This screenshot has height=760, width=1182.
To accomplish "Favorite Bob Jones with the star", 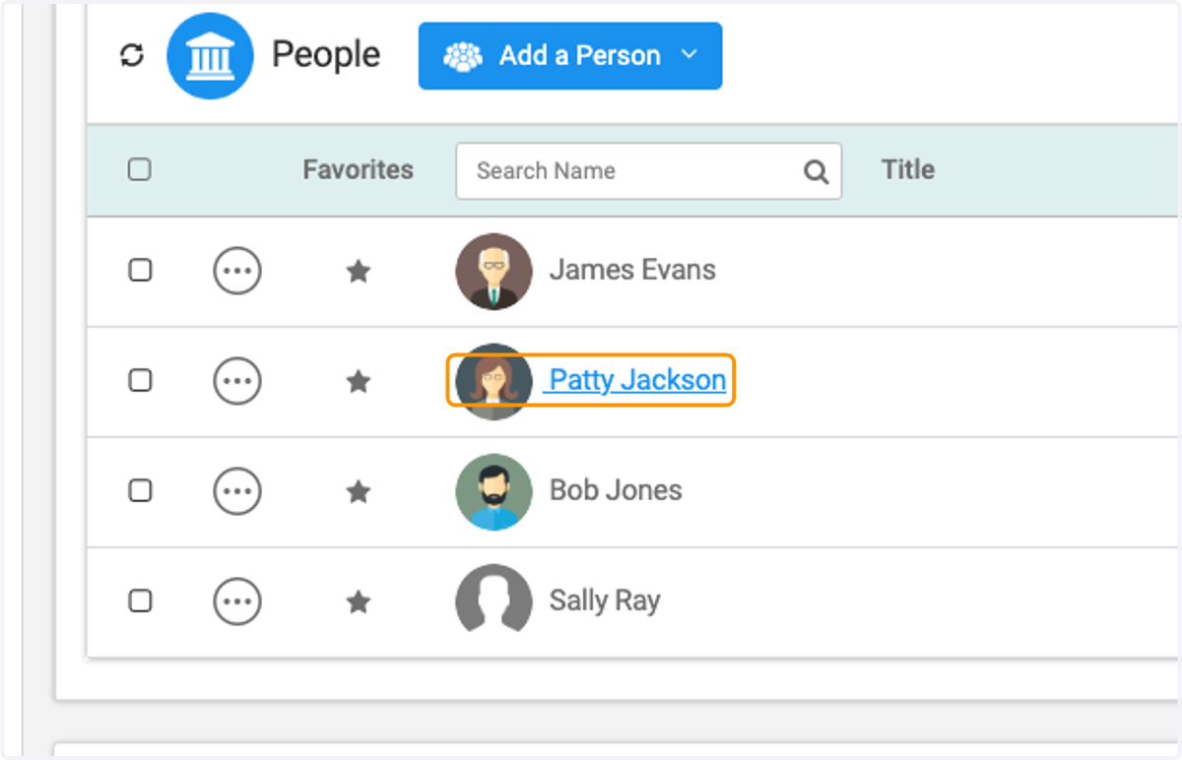I will tap(359, 491).
